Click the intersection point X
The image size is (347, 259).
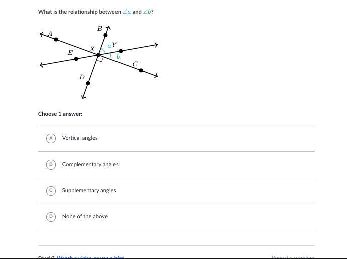[98, 55]
